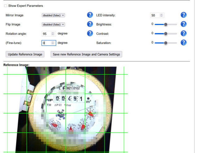The image size is (198, 153).
Task: Open help for LED intensity
Action: 183,15
